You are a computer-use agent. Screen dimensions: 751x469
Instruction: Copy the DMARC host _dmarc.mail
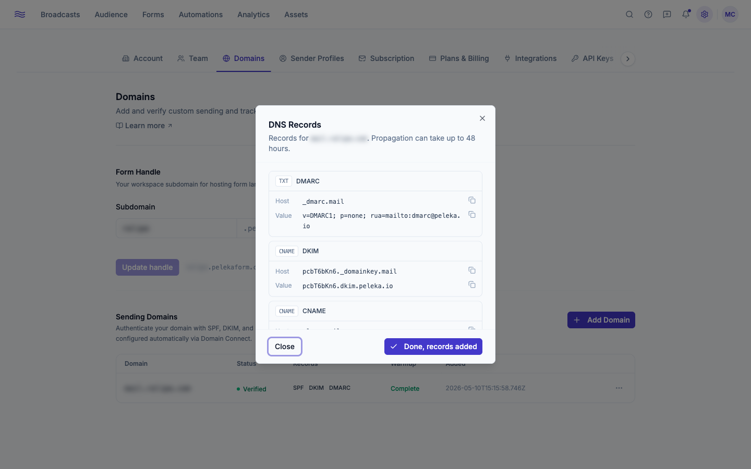pyautogui.click(x=472, y=201)
